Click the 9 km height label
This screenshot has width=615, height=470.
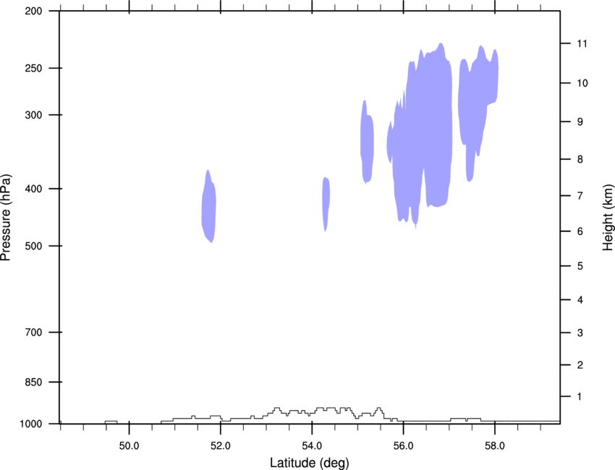[x=580, y=122]
